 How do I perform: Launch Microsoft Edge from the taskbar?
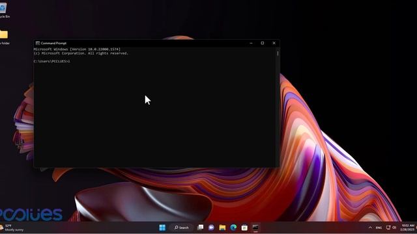tap(233, 227)
